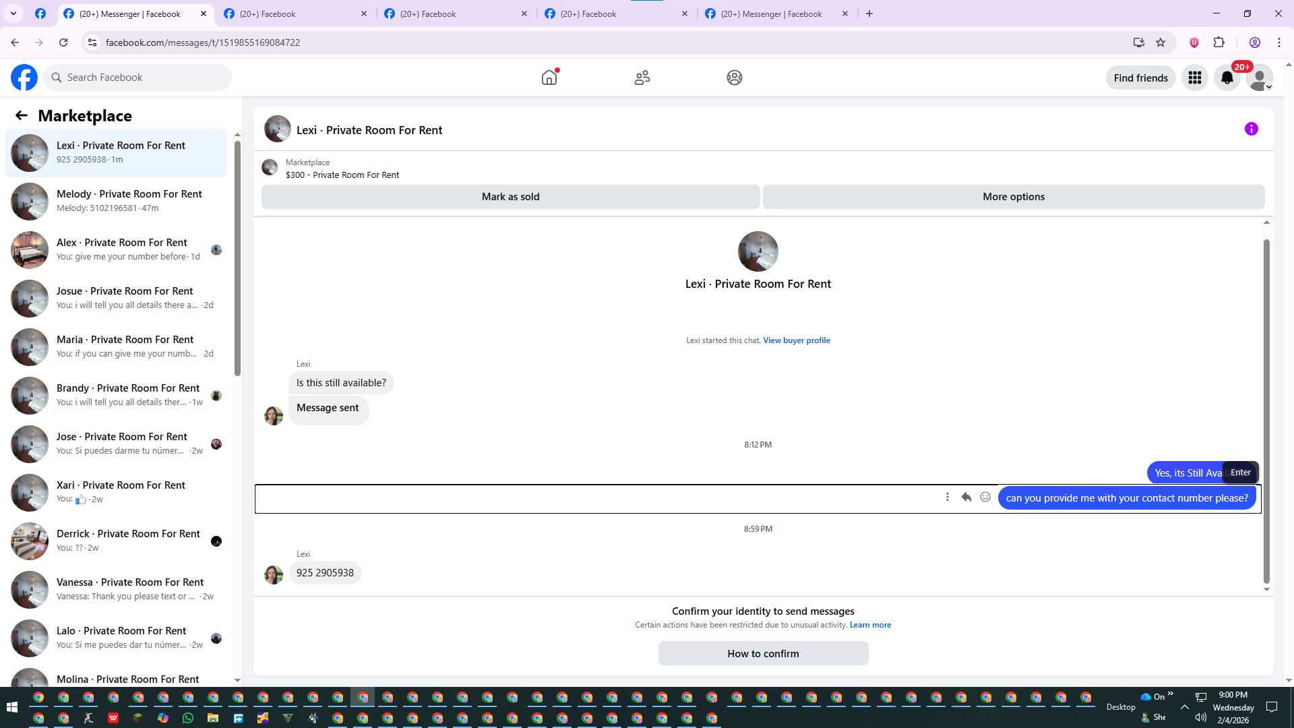Click the reply arrow on the message
This screenshot has height=728, width=1294.
click(966, 497)
